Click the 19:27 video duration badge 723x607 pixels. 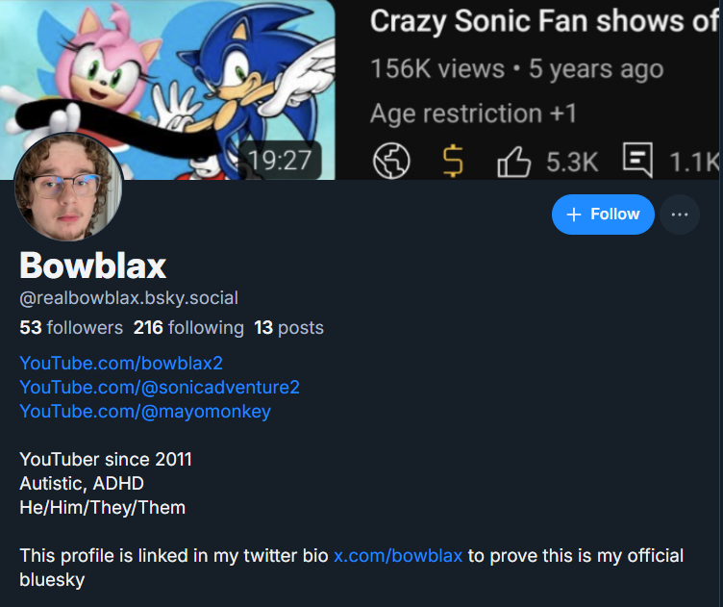[x=279, y=159]
